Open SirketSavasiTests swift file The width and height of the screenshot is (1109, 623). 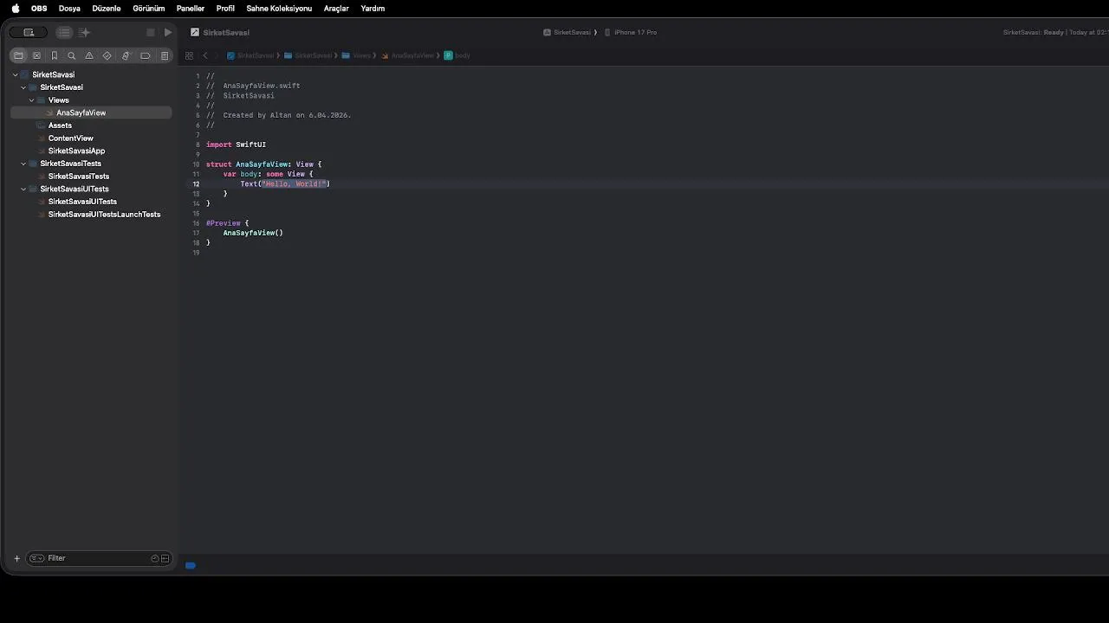(91, 177)
